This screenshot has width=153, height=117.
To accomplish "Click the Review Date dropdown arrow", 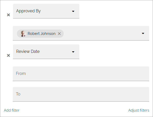I will point(73,52).
